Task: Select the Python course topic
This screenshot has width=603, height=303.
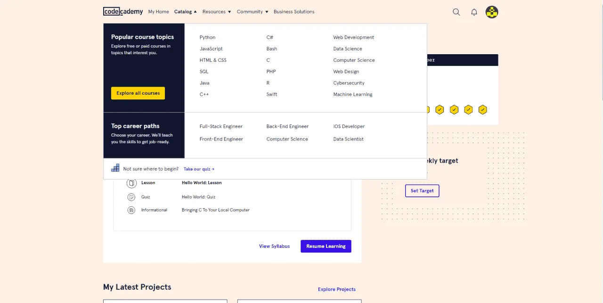Action: tap(207, 37)
